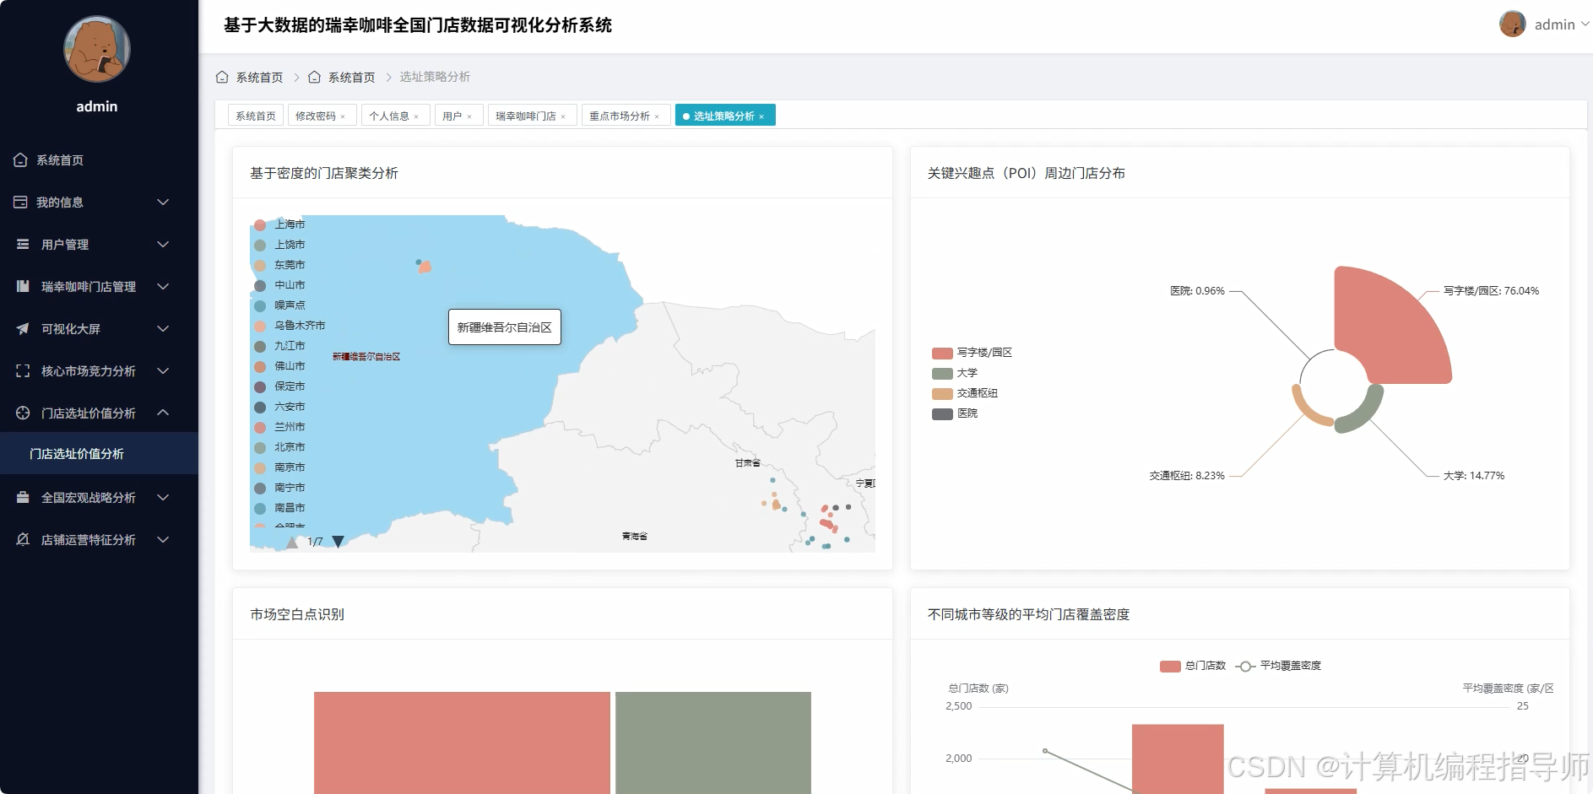Click the home icon beside 系统首页 in sidebar
The width and height of the screenshot is (1593, 794).
click(20, 159)
